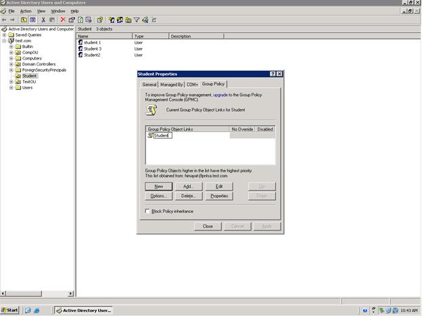Image resolution: width=422 pixels, height=317 pixels.
Task: Click the Help toolbar icon
Action: tap(100, 20)
